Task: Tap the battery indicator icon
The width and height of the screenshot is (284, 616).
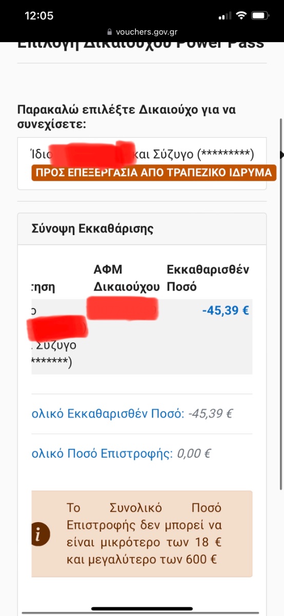Action: point(260,16)
